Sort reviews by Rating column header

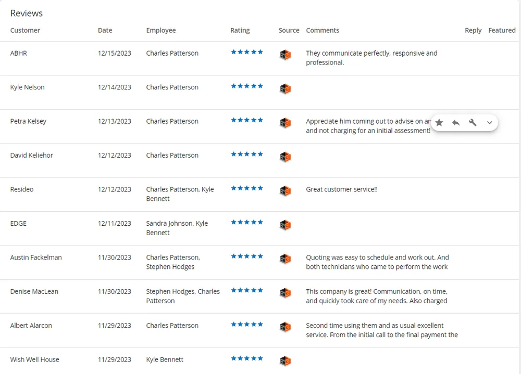coord(240,30)
